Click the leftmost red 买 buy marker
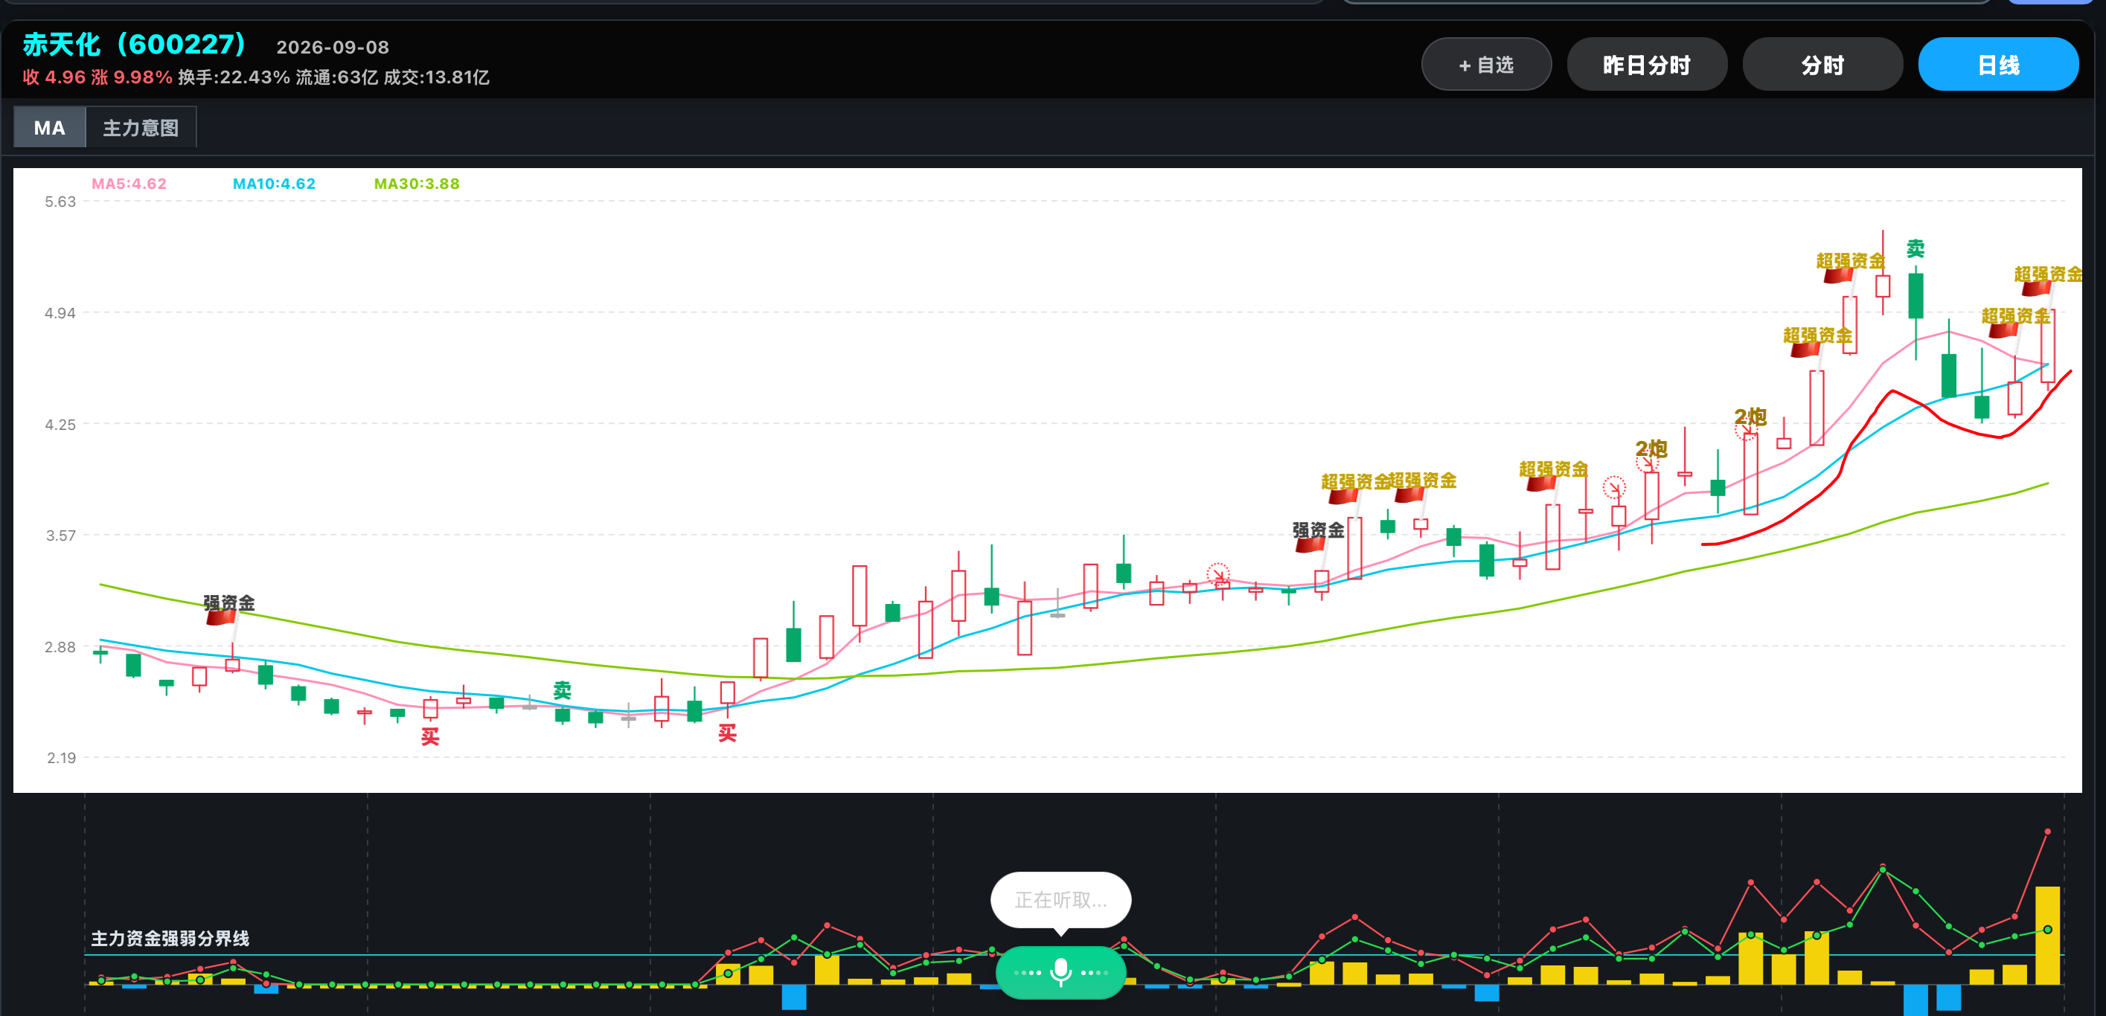Viewport: 2106px width, 1016px height. click(430, 736)
